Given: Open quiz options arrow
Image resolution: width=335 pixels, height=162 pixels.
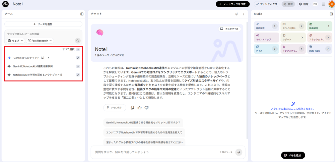Looking at the screenshot, I should pyautogui.click(x=275, y=49).
